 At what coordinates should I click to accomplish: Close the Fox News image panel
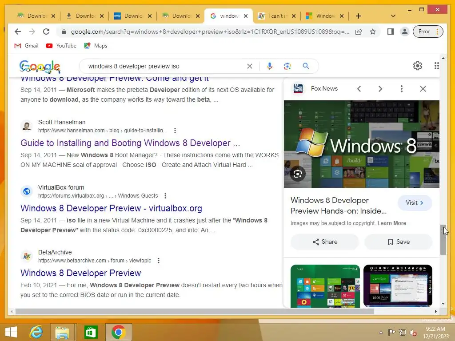(423, 89)
